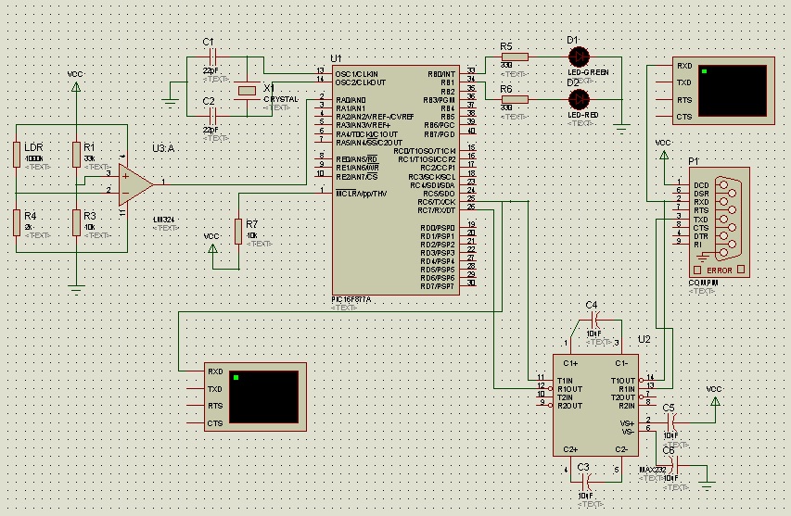This screenshot has height=516, width=791.
Task: Select the LDR resistor component
Action: (17, 154)
